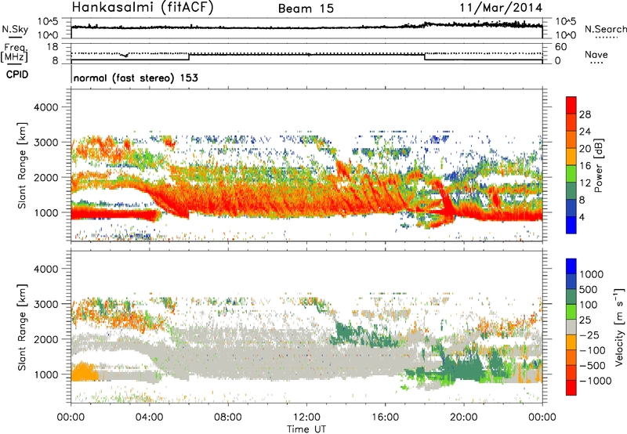627x434 pixels.
Task: Click the 'Hankasalmi (fitACF)' title text
Action: tap(143, 8)
